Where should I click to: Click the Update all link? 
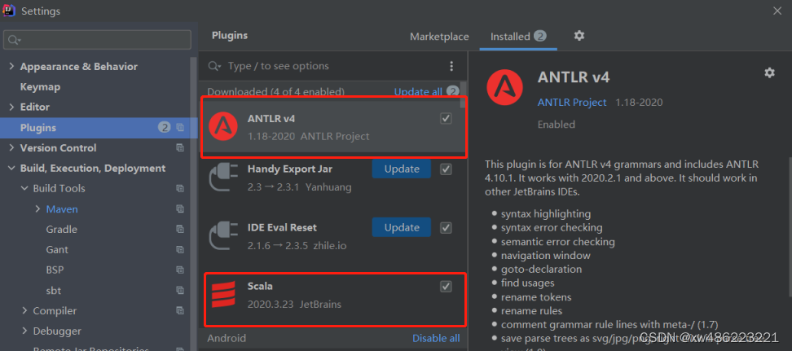418,92
